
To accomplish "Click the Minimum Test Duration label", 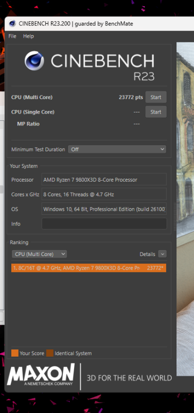I will point(38,149).
